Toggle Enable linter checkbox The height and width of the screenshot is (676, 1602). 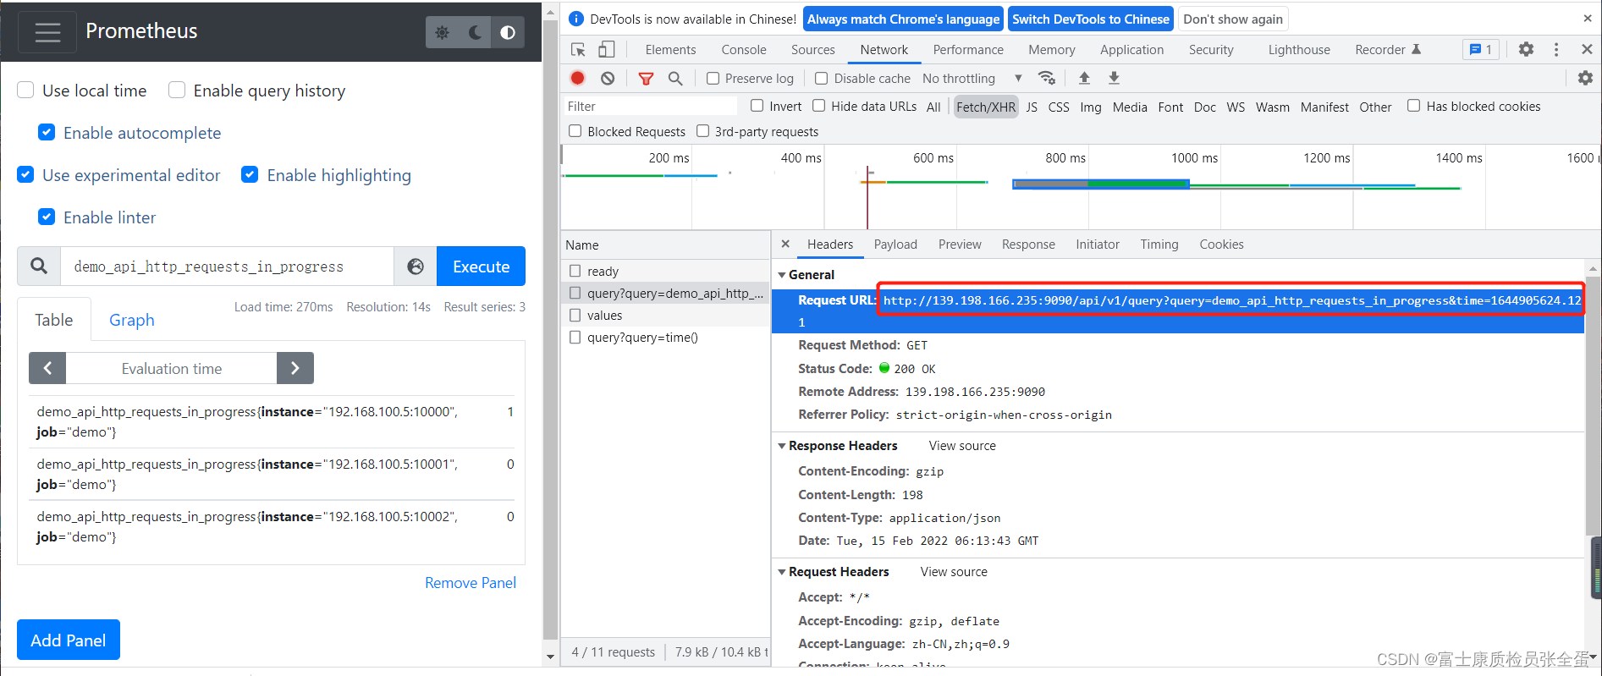point(47,217)
